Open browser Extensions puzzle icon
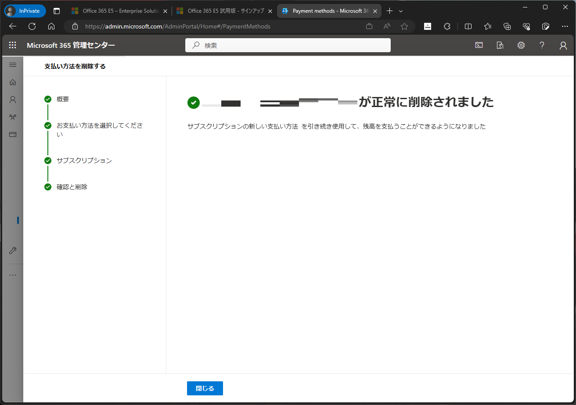Viewport: 576px width, 405px height. tap(447, 26)
